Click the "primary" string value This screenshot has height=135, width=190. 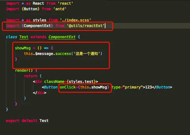point(133,87)
